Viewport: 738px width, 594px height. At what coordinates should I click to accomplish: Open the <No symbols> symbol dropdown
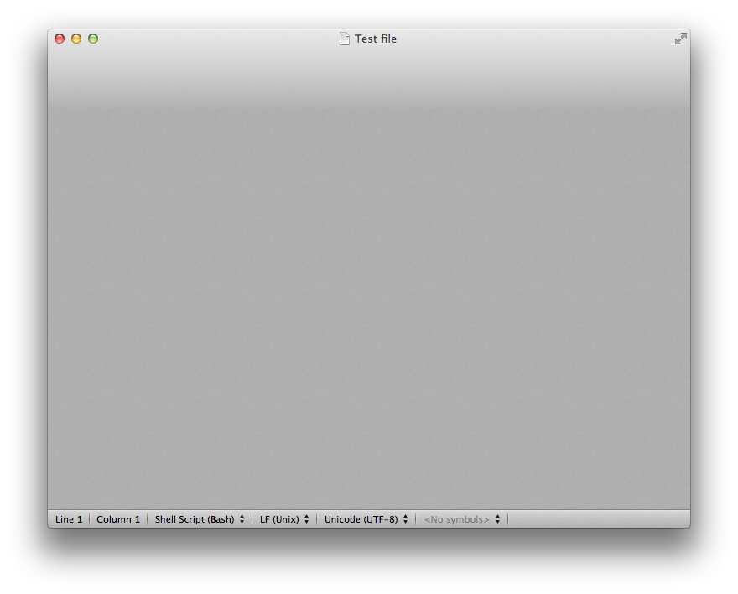[x=462, y=519]
